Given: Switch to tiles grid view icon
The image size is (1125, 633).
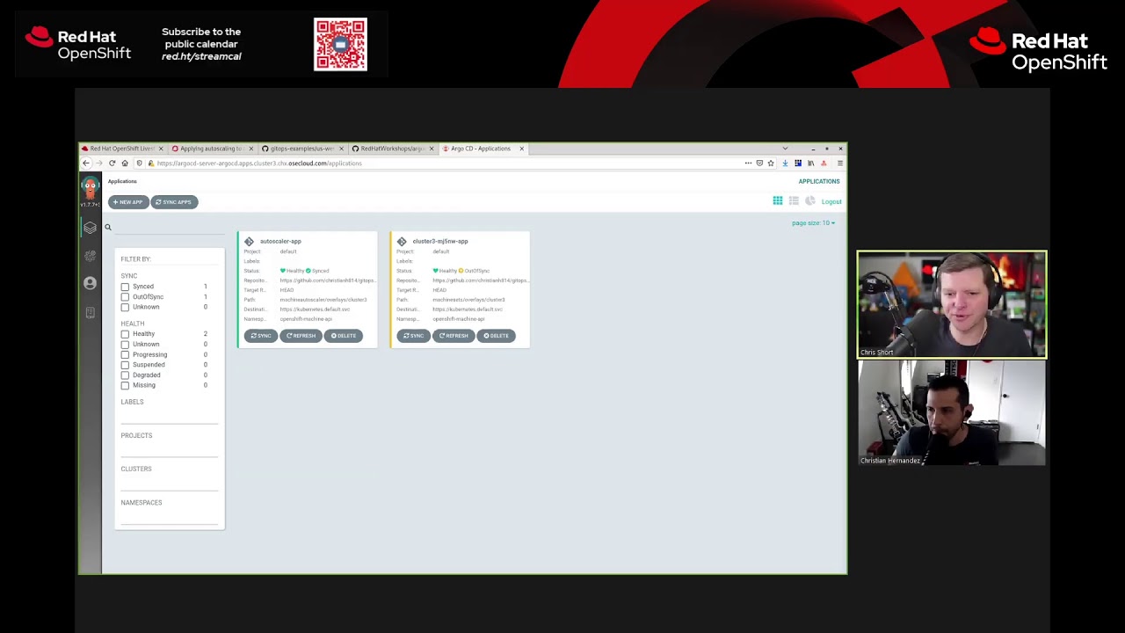Looking at the screenshot, I should click(x=778, y=201).
